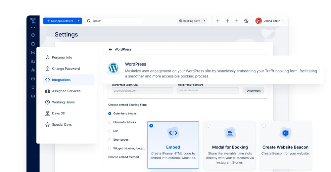Click the WordPress Password field
The width and height of the screenshot is (331, 172).
208,91
